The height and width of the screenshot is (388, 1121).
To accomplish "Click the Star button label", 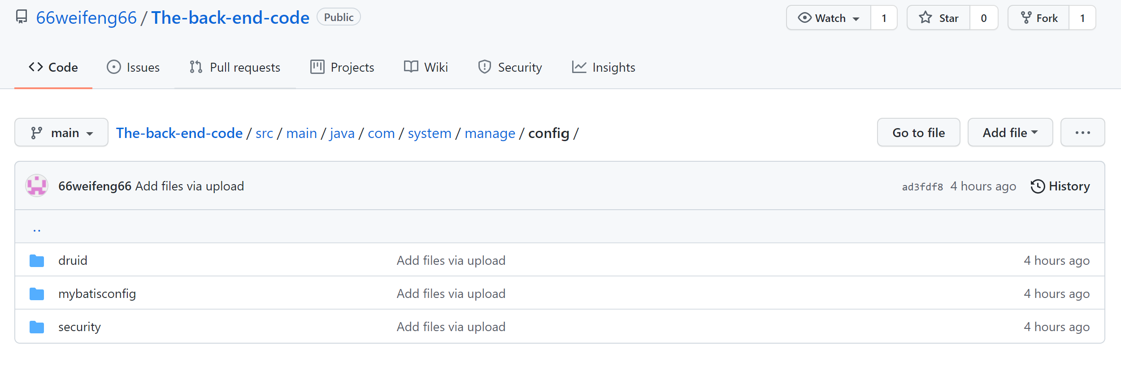I will pos(949,18).
